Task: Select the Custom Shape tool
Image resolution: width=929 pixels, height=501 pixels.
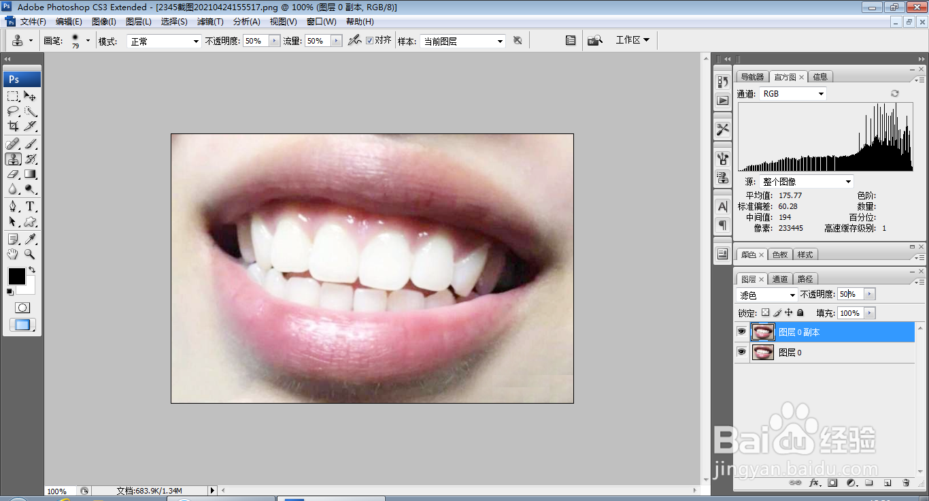Action: [x=30, y=221]
